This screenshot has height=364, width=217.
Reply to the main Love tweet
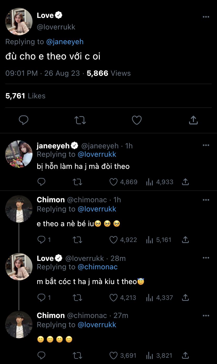click(x=24, y=120)
